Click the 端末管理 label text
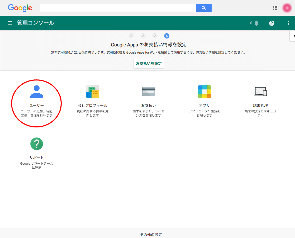 point(260,105)
